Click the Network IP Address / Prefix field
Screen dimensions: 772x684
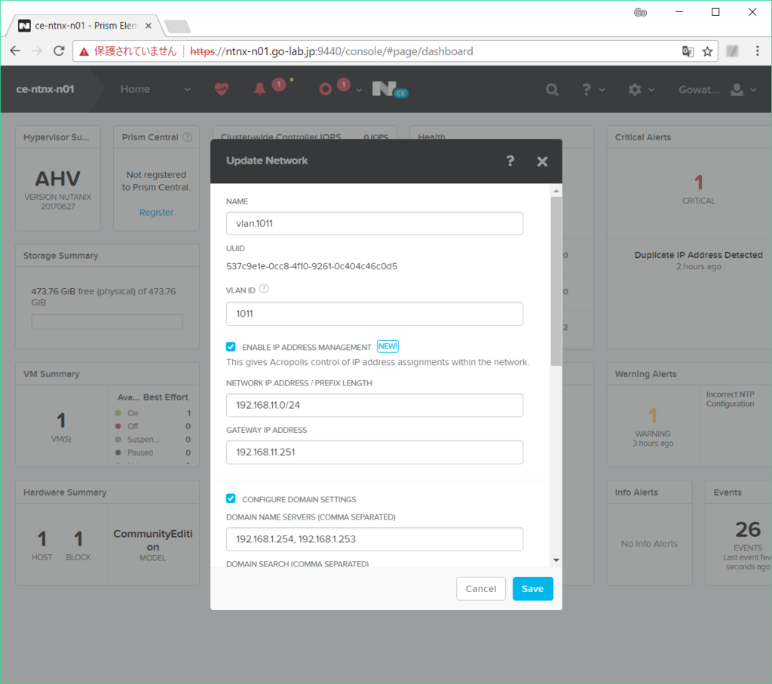click(x=374, y=405)
